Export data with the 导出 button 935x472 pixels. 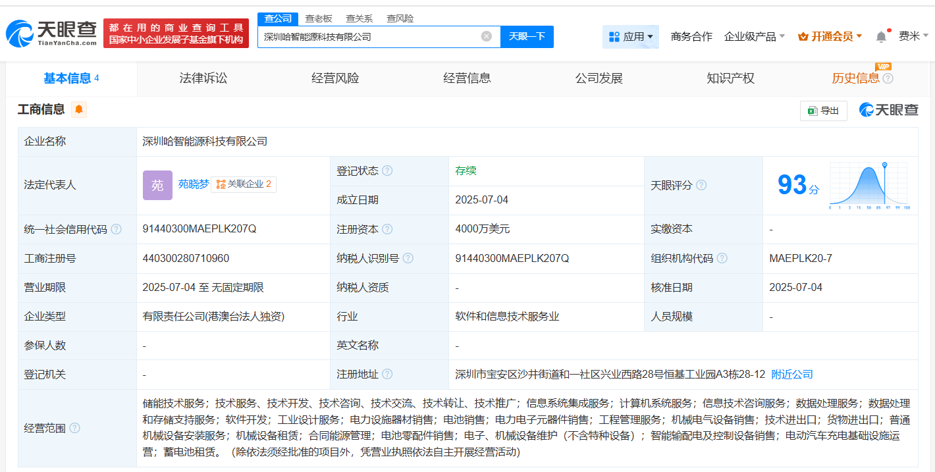pos(823,111)
